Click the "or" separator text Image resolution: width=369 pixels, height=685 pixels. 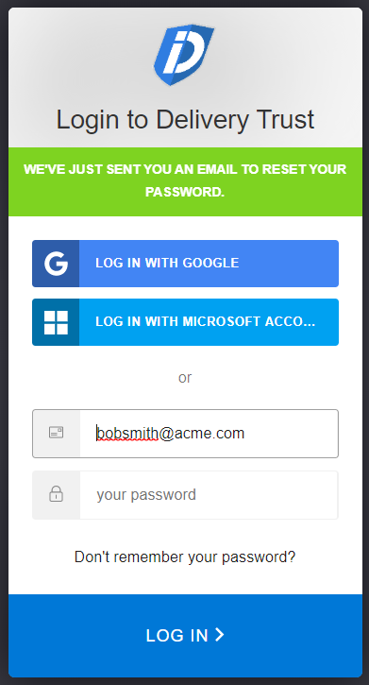click(x=185, y=377)
